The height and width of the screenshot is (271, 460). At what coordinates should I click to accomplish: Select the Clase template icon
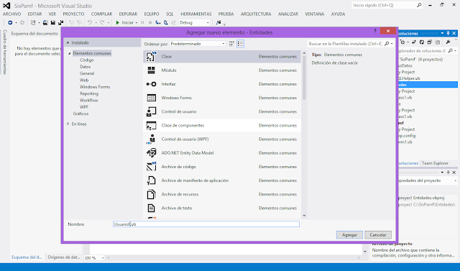point(151,56)
